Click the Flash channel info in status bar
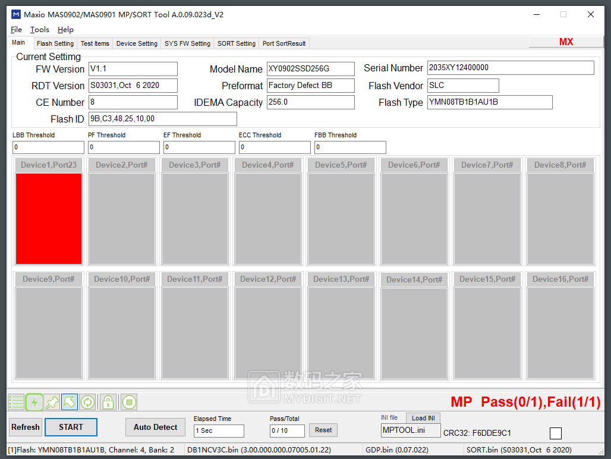The image size is (611, 459). coord(91,450)
